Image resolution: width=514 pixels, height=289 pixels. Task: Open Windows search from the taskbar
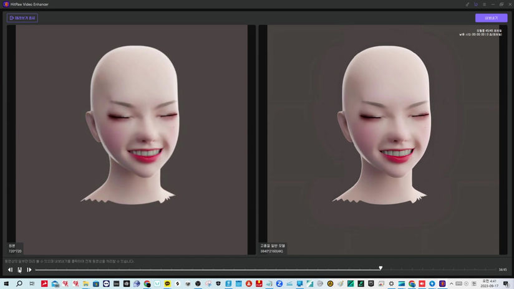(x=19, y=283)
